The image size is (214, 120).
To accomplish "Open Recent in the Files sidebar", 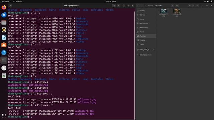I will tap(146, 11).
